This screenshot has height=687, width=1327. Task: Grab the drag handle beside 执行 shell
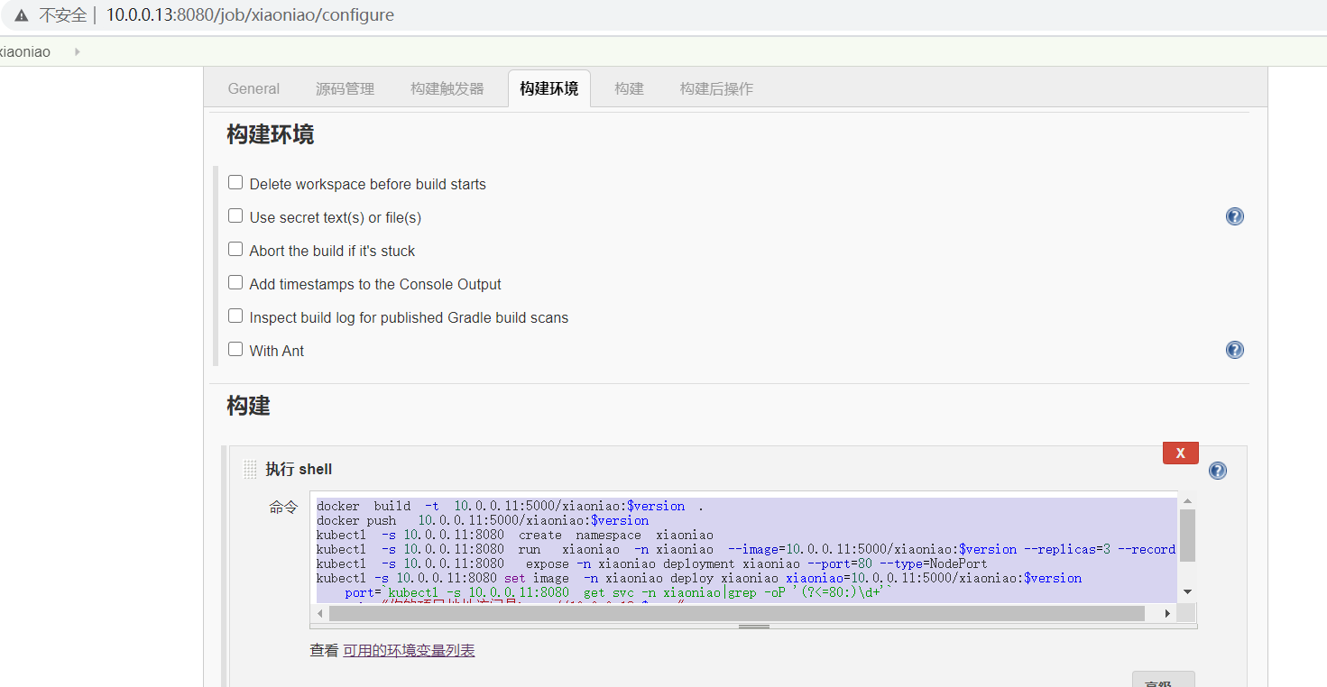(250, 470)
